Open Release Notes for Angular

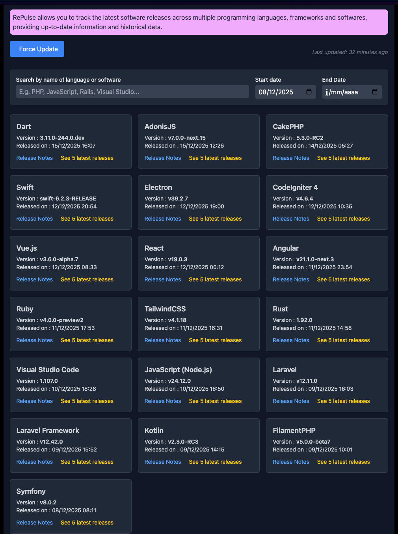coord(291,279)
